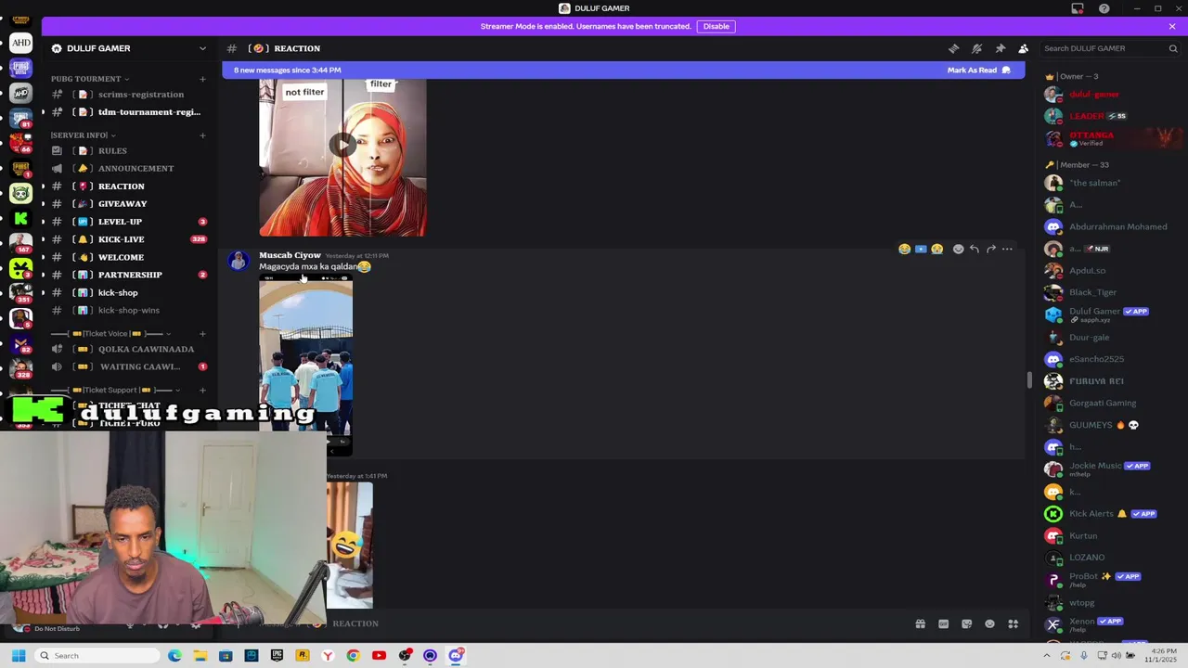
Task: Open Discord help icon in title bar
Action: (1104, 8)
